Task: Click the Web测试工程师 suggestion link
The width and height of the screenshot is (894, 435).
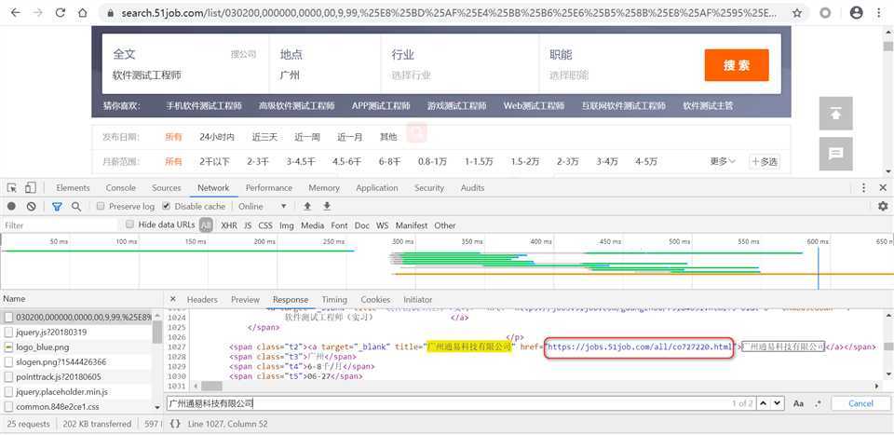Action: point(534,106)
